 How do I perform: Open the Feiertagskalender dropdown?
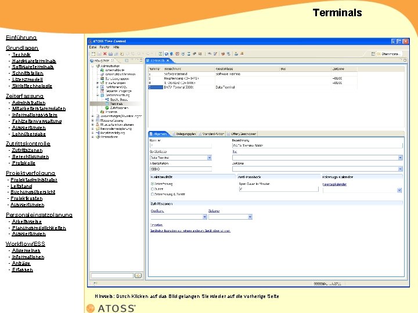399,190
